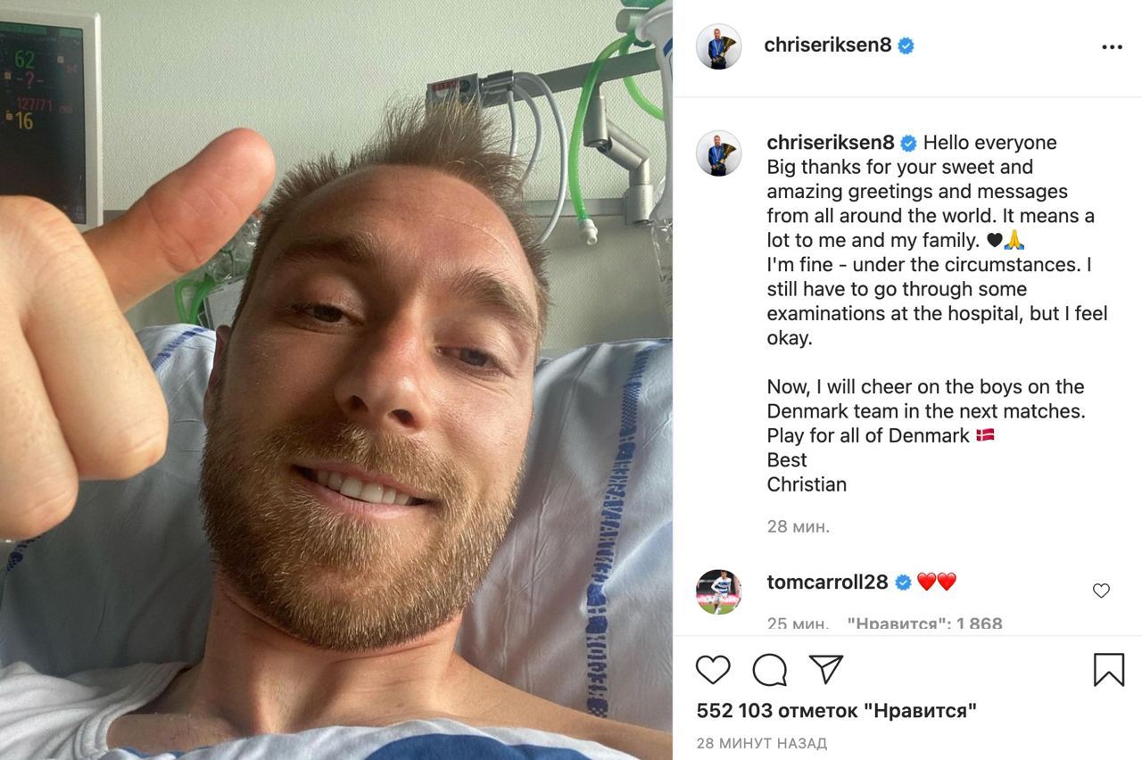The width and height of the screenshot is (1142, 760).
Task: Visit tomcarroll28's profile via username
Action: point(827,582)
